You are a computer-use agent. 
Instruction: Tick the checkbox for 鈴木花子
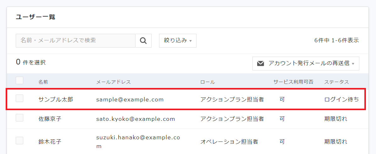click(19, 141)
